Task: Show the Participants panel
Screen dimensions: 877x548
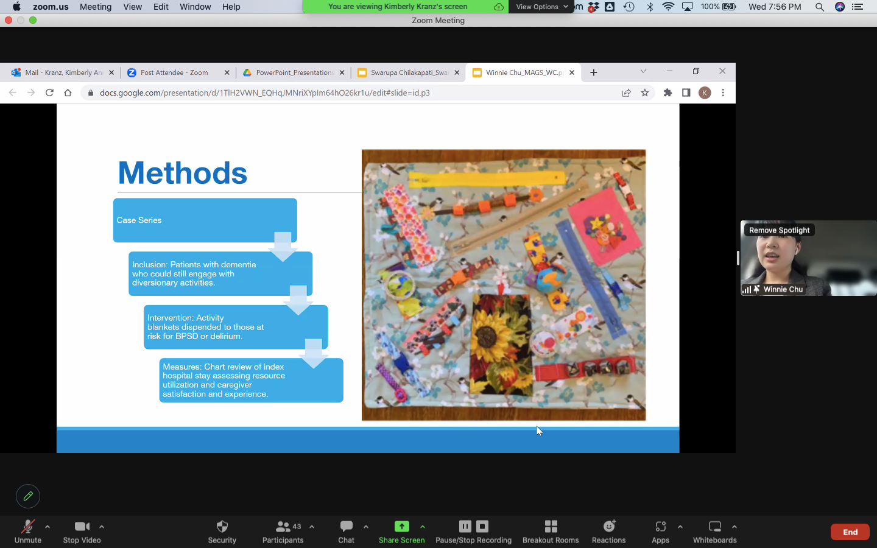Action: coord(283,532)
